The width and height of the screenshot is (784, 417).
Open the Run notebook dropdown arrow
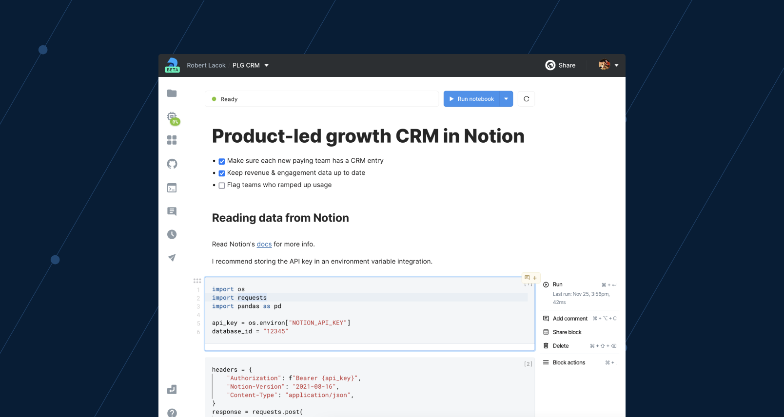coord(506,99)
